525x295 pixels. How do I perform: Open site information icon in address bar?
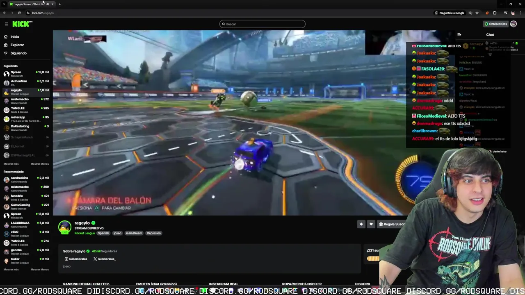[28, 13]
